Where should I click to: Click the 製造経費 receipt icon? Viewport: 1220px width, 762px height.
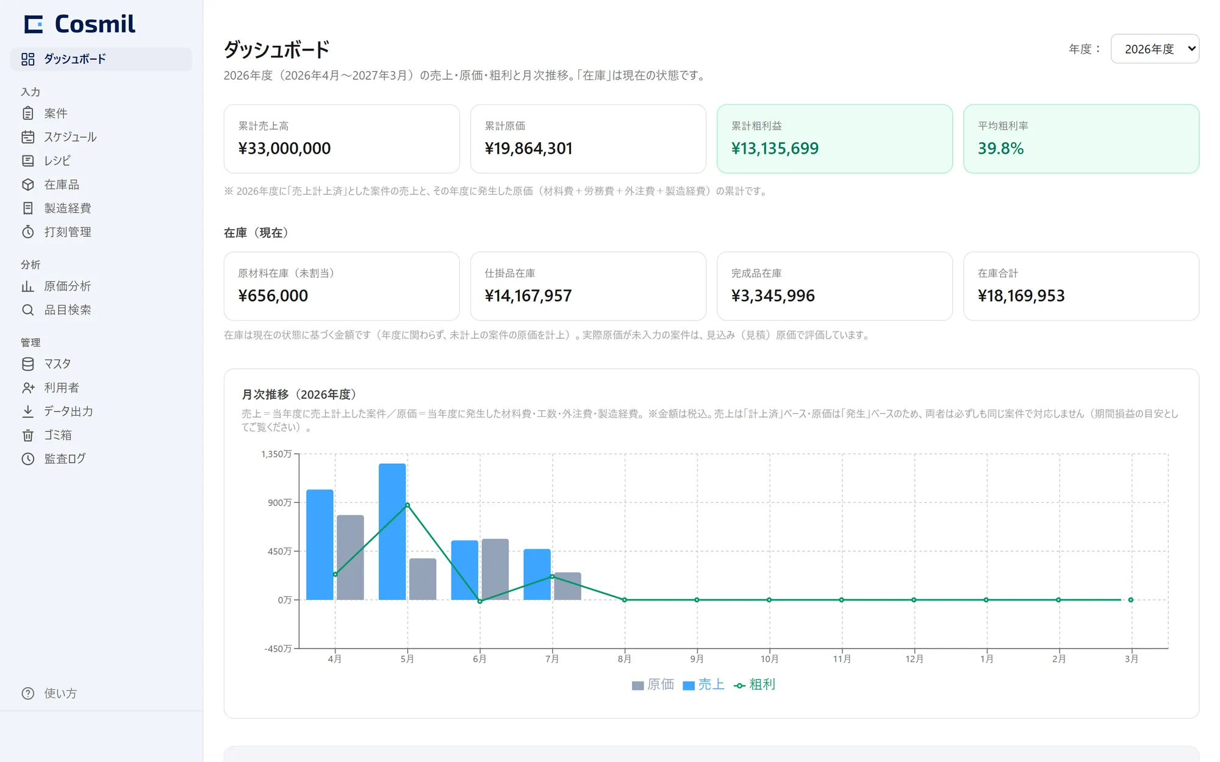[28, 208]
